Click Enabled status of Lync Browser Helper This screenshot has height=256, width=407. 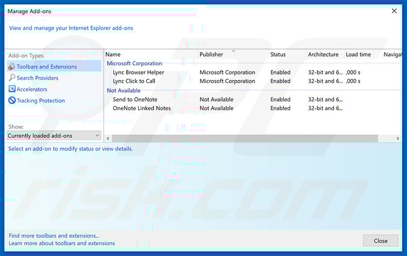(x=280, y=73)
